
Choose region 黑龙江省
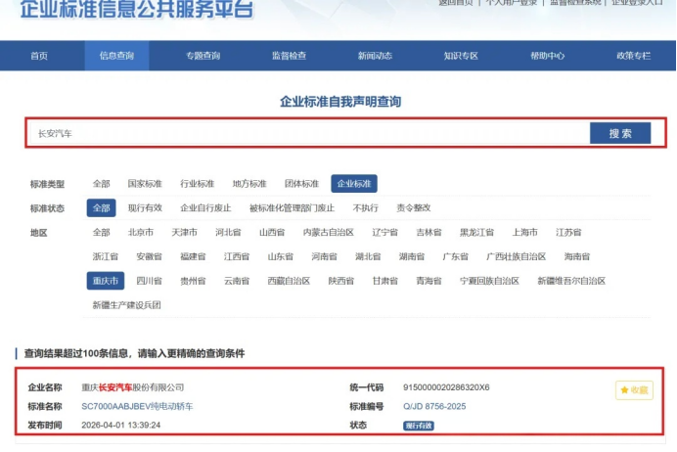coord(476,232)
